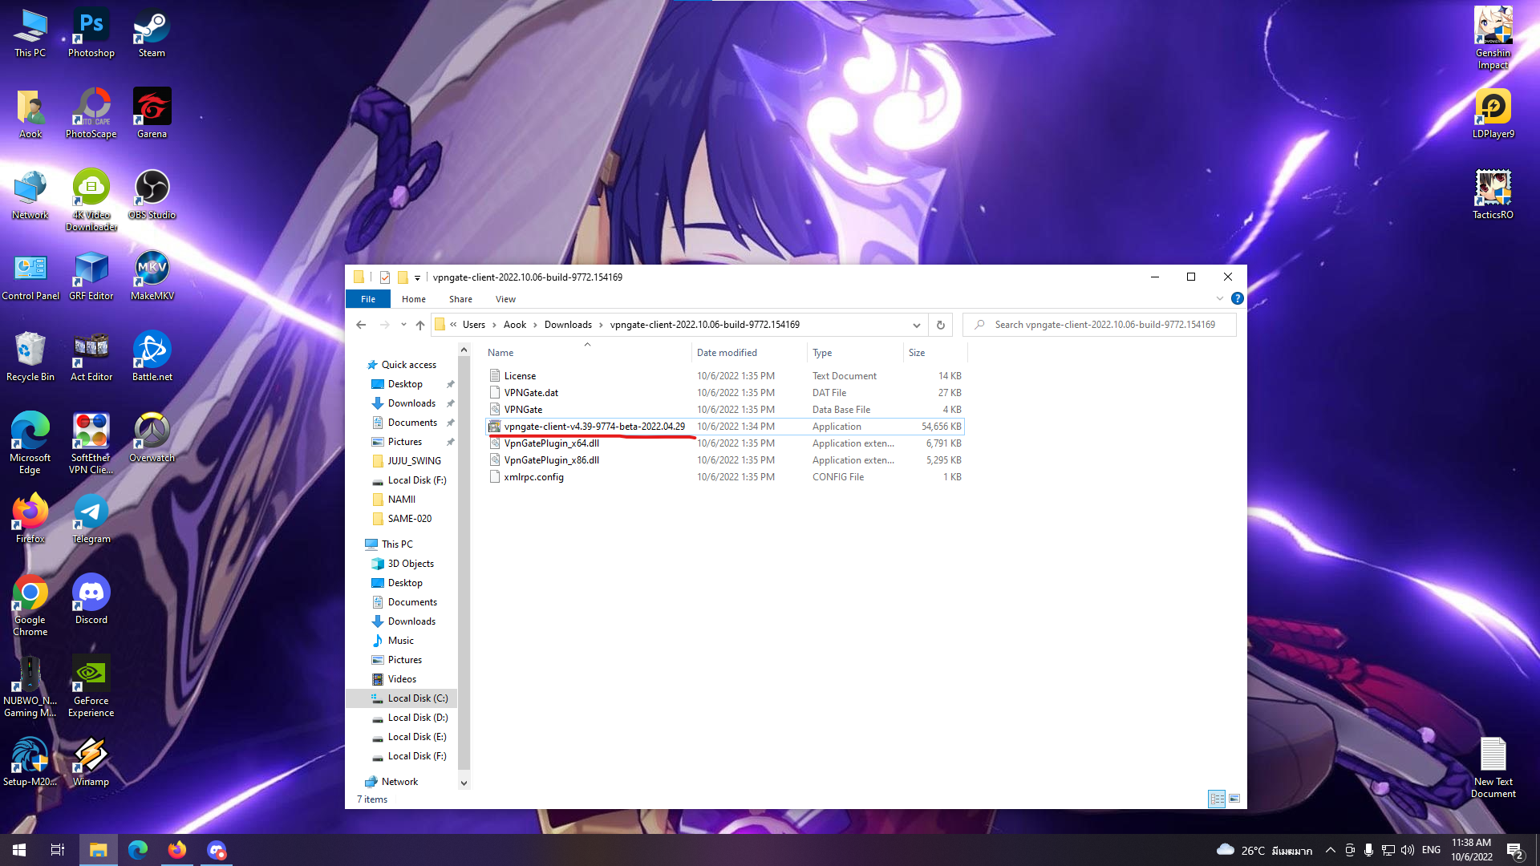
Task: Open the notification center icon
Action: point(1515,850)
